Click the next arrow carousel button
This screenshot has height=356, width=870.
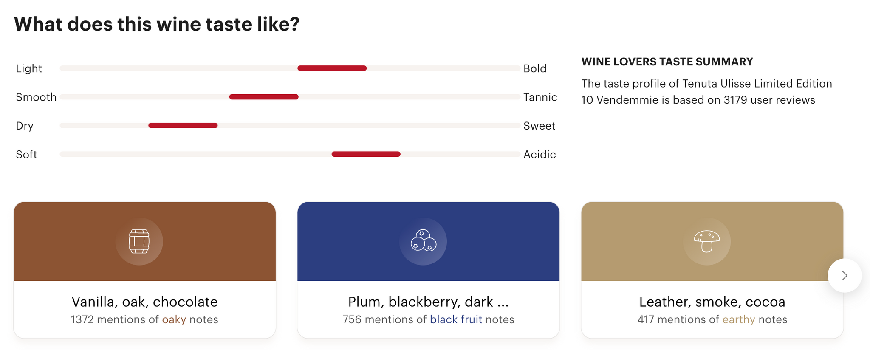point(845,276)
